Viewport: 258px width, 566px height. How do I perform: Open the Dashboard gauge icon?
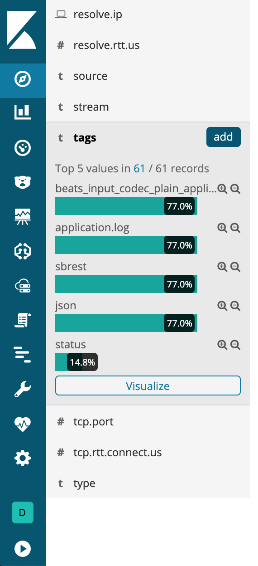pyautogui.click(x=23, y=148)
